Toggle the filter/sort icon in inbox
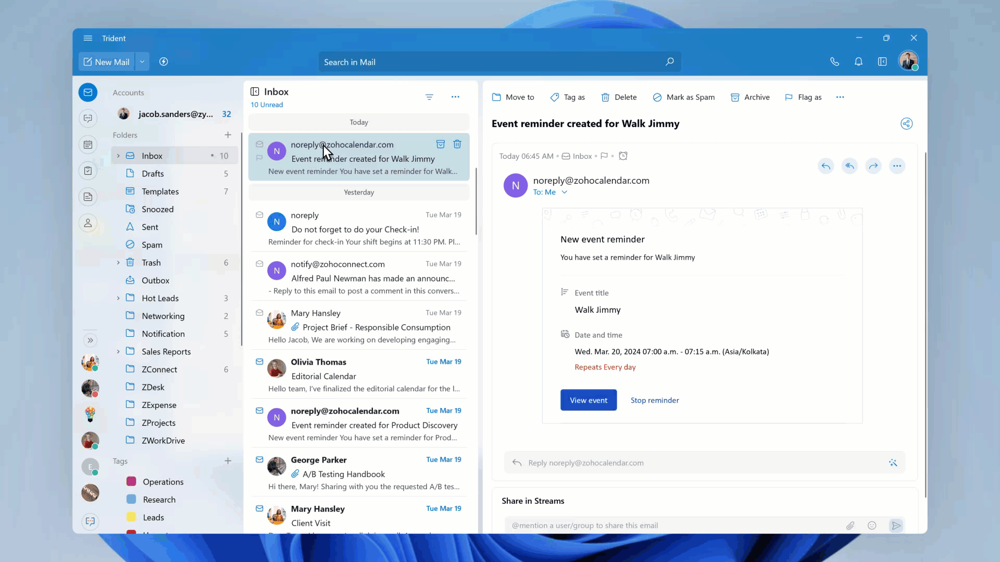 (x=430, y=96)
